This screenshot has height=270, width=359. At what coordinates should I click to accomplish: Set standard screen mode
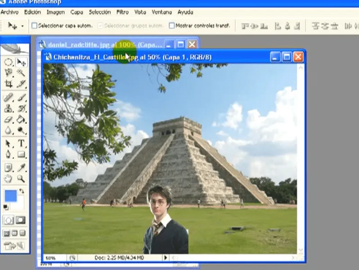tap(7, 234)
